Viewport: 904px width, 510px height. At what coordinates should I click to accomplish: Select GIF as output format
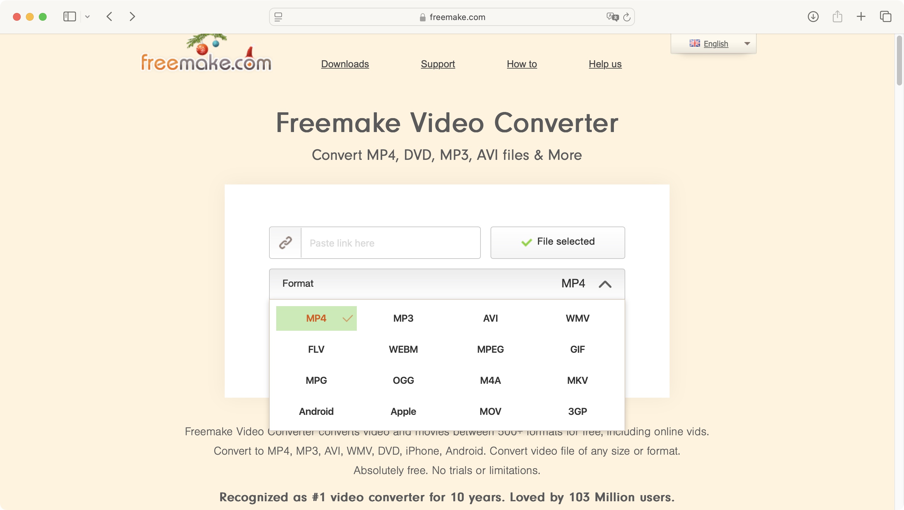click(x=577, y=349)
